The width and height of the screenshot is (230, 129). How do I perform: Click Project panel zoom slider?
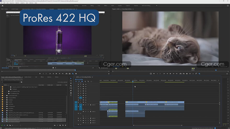click(x=15, y=125)
